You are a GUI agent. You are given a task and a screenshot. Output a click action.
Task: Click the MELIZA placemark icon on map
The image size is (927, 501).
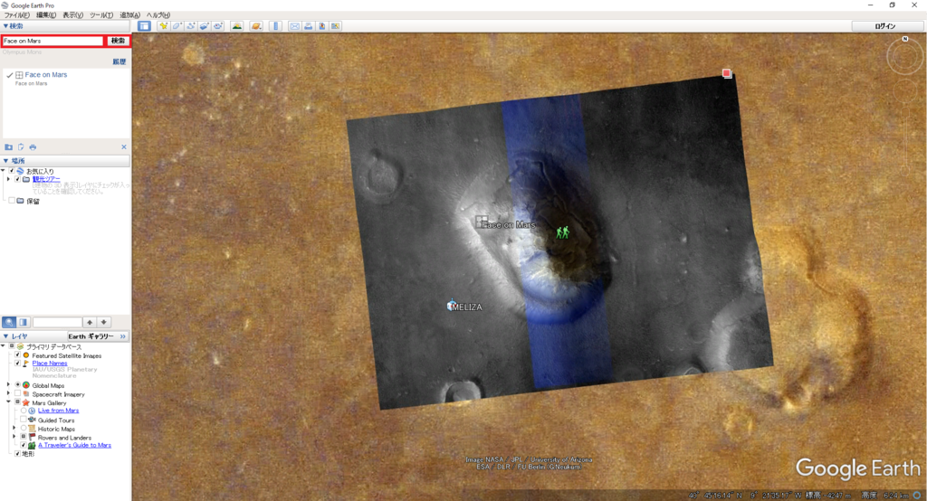(x=452, y=305)
